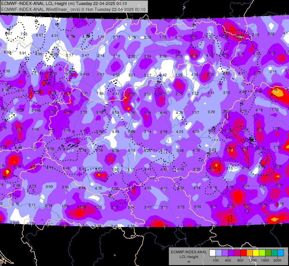Image resolution: width=289 pixels, height=266 pixels.
Task: Click the wind shear value '3.94'
Action: tap(197, 207)
